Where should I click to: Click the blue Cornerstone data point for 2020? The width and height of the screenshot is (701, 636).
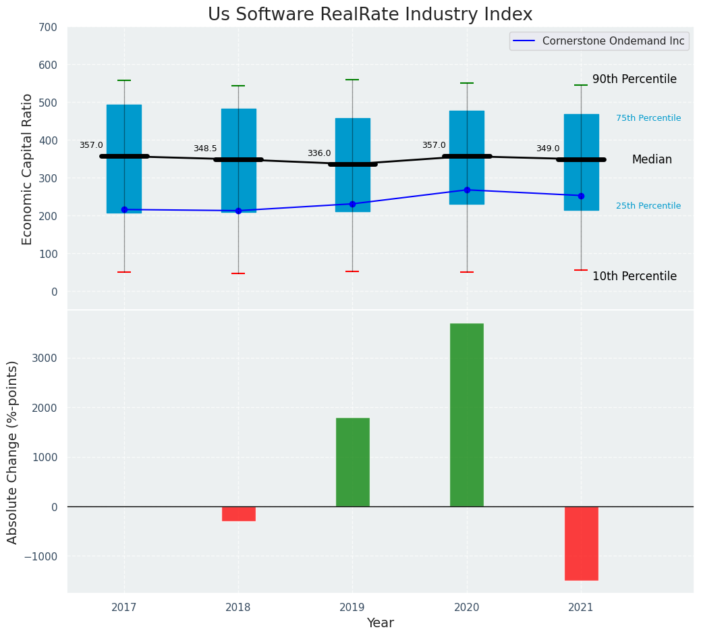click(x=467, y=190)
